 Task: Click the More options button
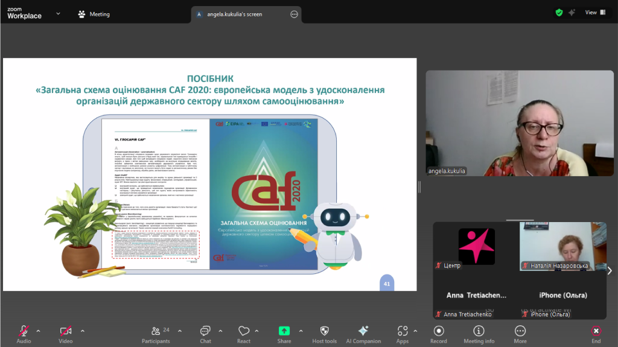[520, 331]
